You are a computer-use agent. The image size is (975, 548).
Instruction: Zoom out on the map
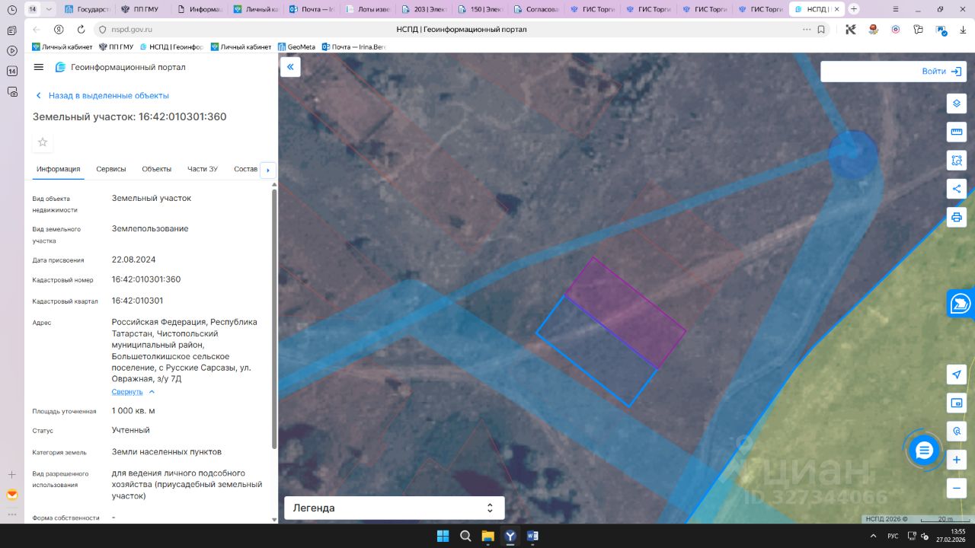coord(957,488)
